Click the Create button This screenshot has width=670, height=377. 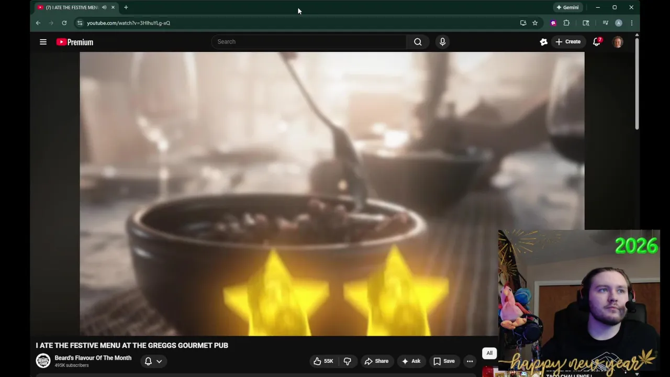[x=568, y=42]
